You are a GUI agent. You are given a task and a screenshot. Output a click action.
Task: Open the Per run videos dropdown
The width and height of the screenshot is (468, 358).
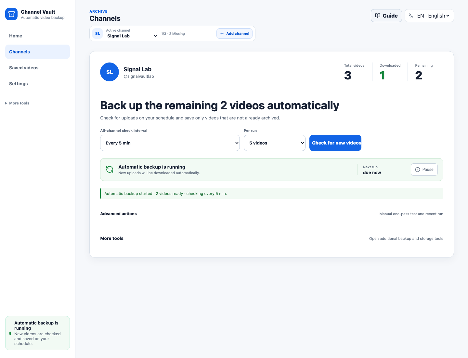click(x=275, y=143)
